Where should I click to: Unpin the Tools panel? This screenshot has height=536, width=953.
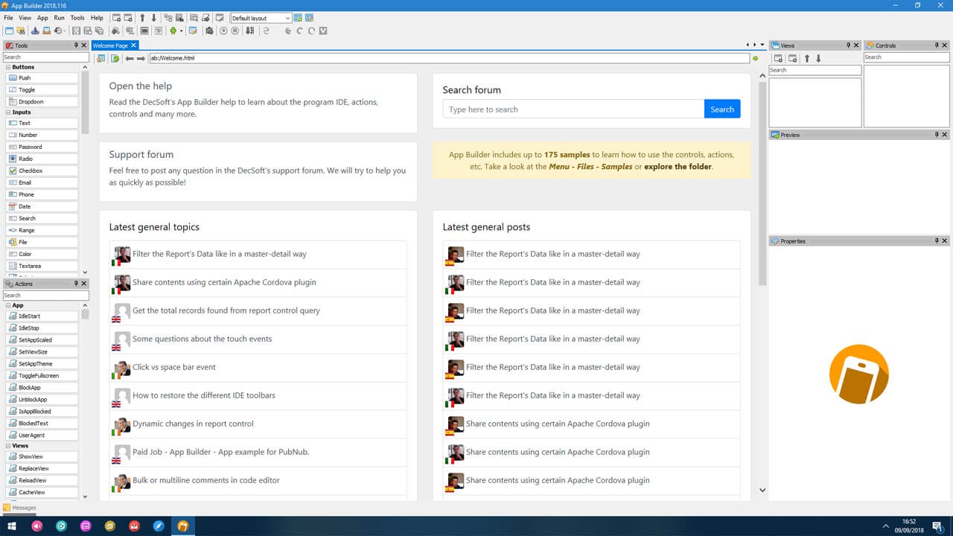[74, 45]
